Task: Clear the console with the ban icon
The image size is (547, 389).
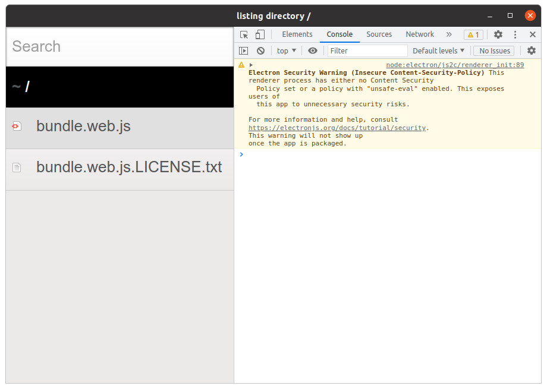Action: pyautogui.click(x=260, y=51)
